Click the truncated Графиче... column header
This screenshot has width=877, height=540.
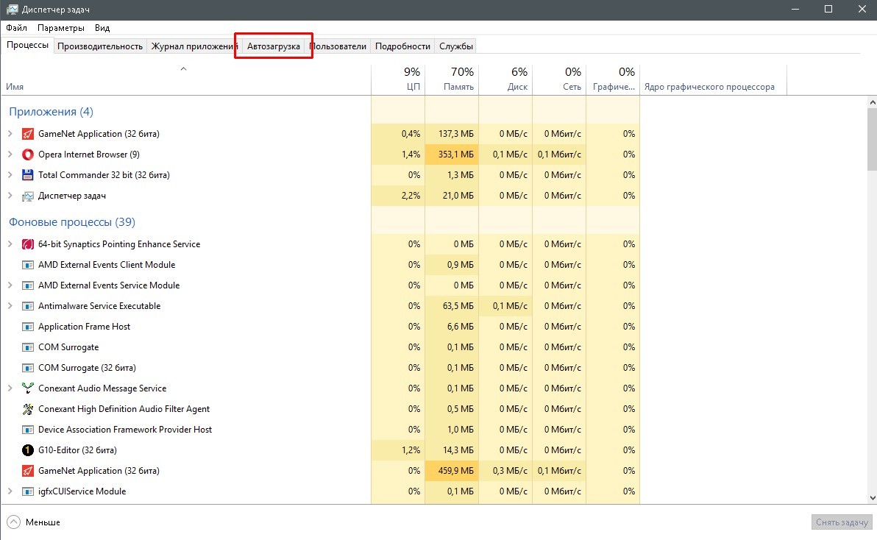pyautogui.click(x=612, y=80)
